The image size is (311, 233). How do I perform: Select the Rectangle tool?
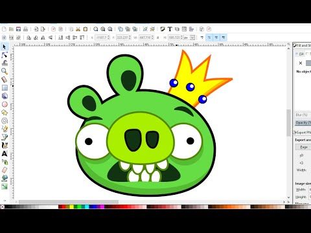click(x=5, y=87)
